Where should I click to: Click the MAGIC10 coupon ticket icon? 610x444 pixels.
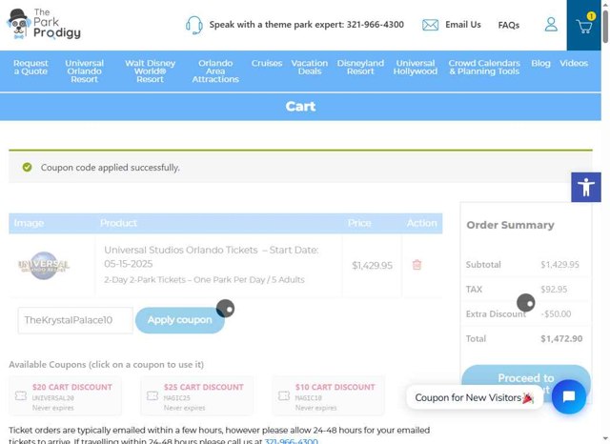pyautogui.click(x=284, y=395)
